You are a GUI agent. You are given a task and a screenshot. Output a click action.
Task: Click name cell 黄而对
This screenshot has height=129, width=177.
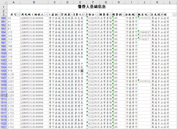coord(80,32)
